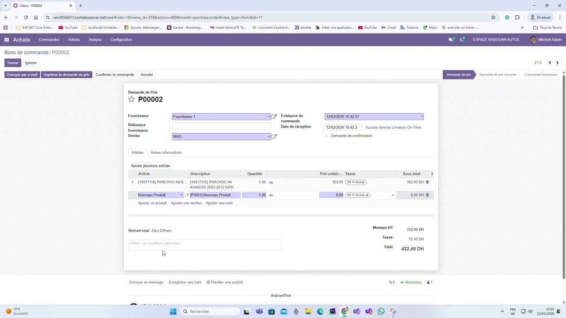566x318 pixels.
Task: Open Date de réception date picker
Action: coord(343,127)
